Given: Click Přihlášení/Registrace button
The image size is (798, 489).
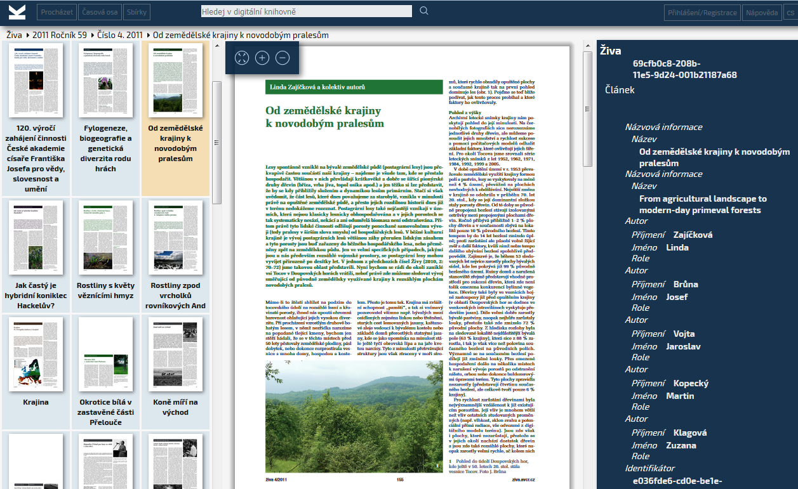Looking at the screenshot, I should click(703, 13).
